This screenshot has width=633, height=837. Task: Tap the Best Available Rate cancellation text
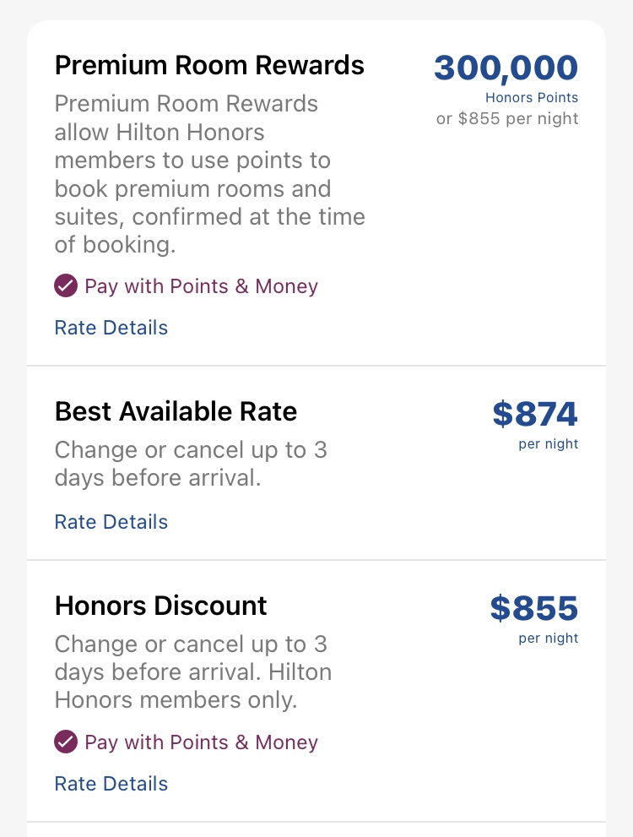[x=190, y=464]
